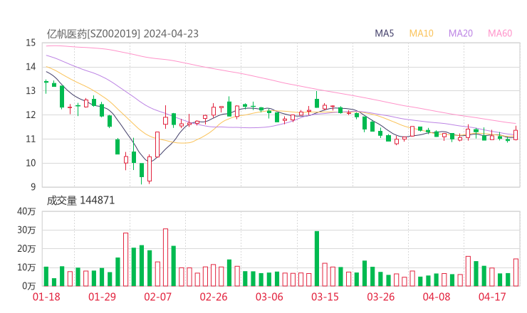Click the 01-29 date axis label
This screenshot has width=527, height=313.
coord(102,297)
